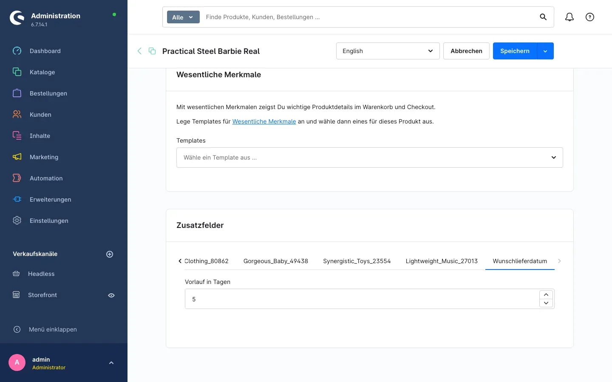Switch to the Synergistic_Toys_23554 tab
The height and width of the screenshot is (382, 612).
click(357, 261)
